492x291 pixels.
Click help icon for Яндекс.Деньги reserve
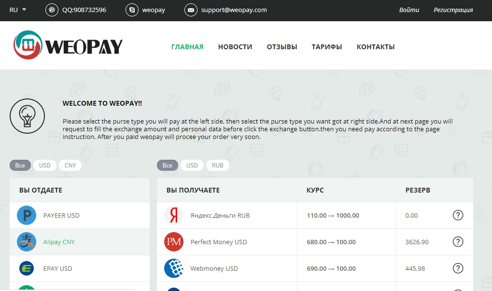point(458,215)
